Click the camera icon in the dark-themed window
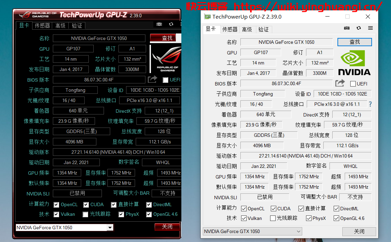This screenshot has height=242, width=391. [x=159, y=24]
